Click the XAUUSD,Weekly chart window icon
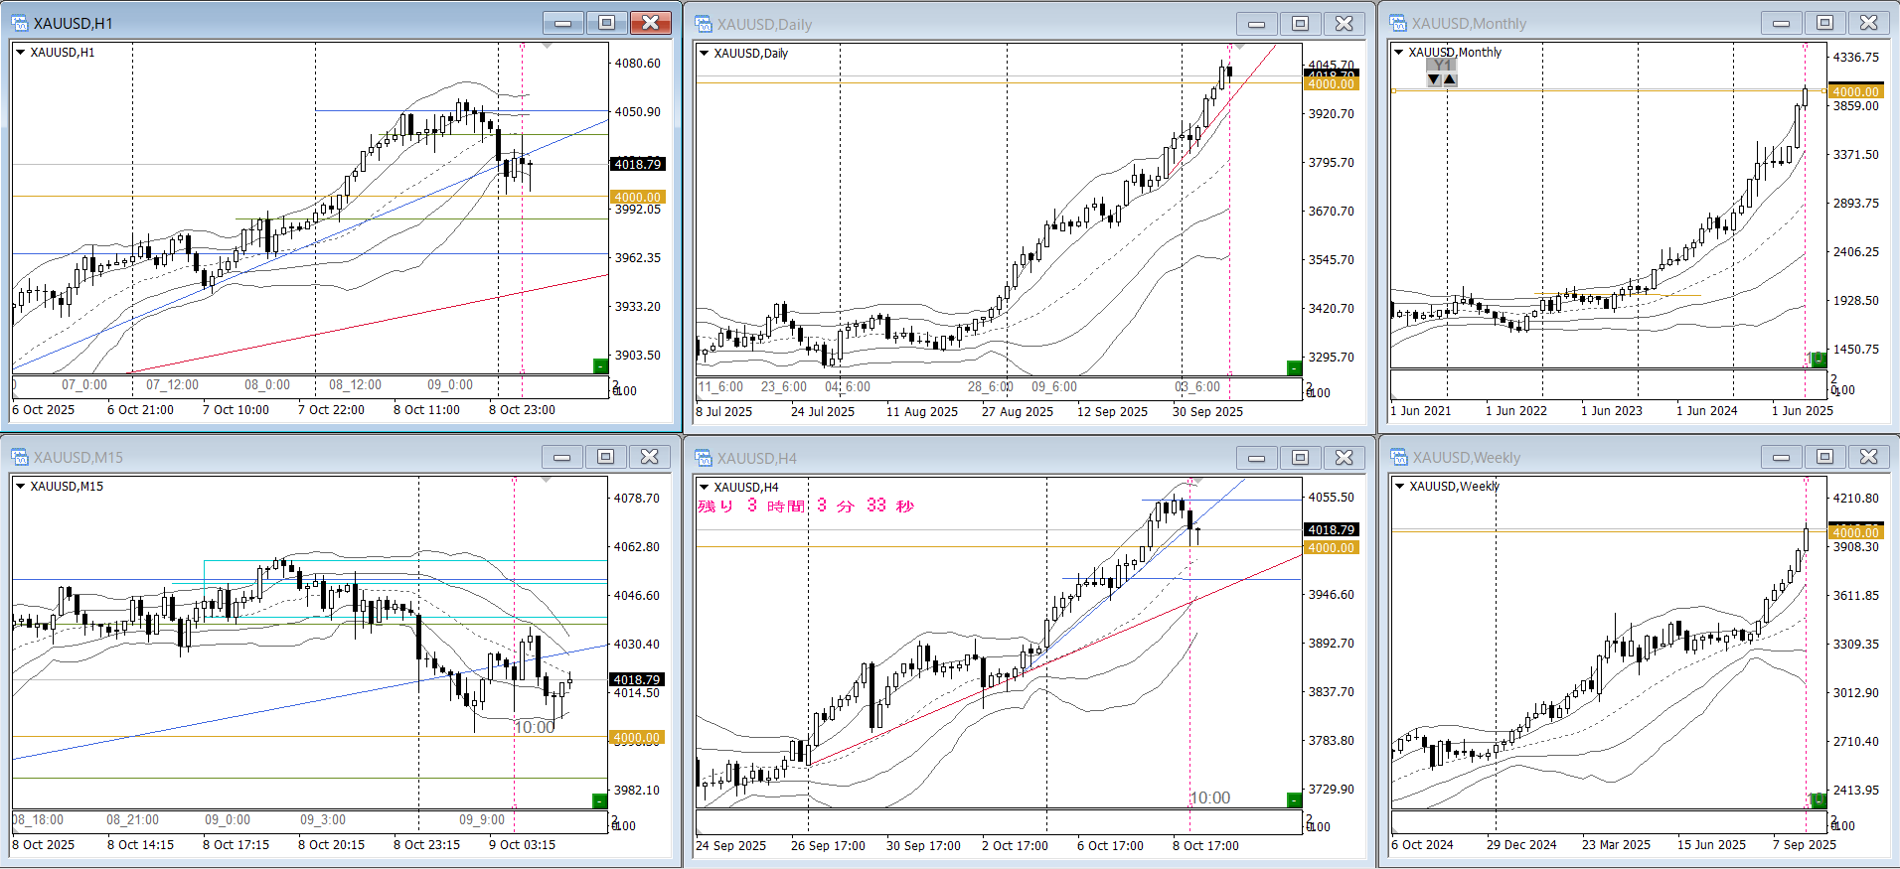The width and height of the screenshot is (1900, 869). pyautogui.click(x=1398, y=457)
